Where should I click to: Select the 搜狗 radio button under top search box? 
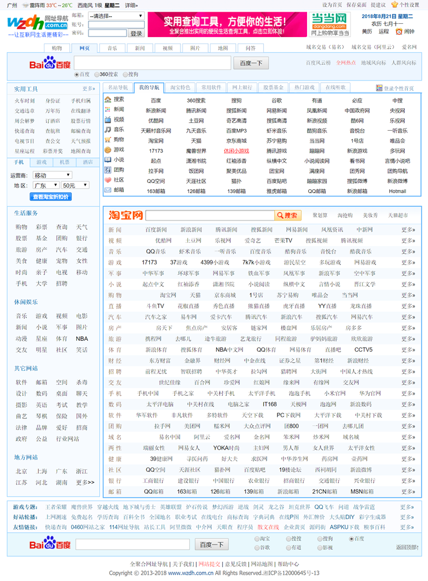click(125, 75)
